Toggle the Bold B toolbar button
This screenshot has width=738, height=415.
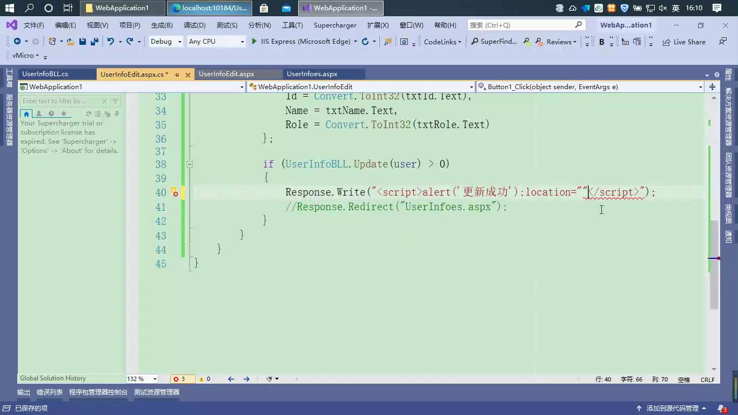(x=601, y=42)
